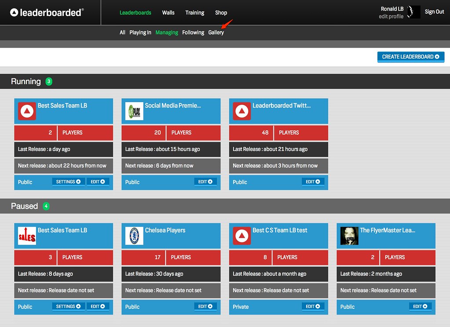Click the 20 PLAYERS count
450x327 pixels.
point(171,132)
